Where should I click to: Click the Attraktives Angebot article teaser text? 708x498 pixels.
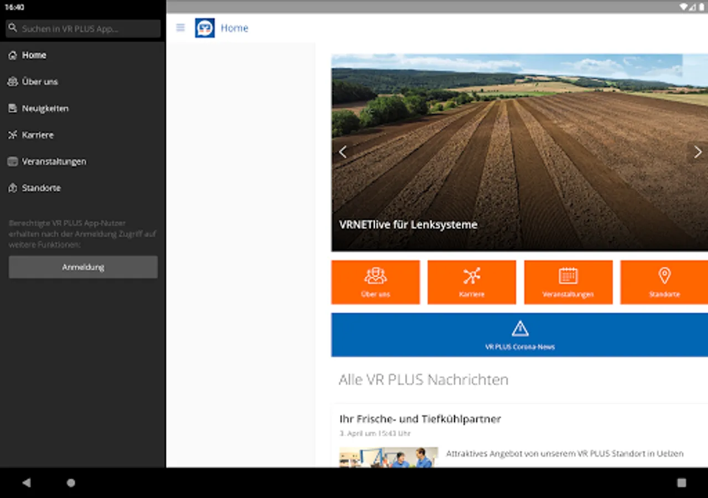(x=565, y=454)
